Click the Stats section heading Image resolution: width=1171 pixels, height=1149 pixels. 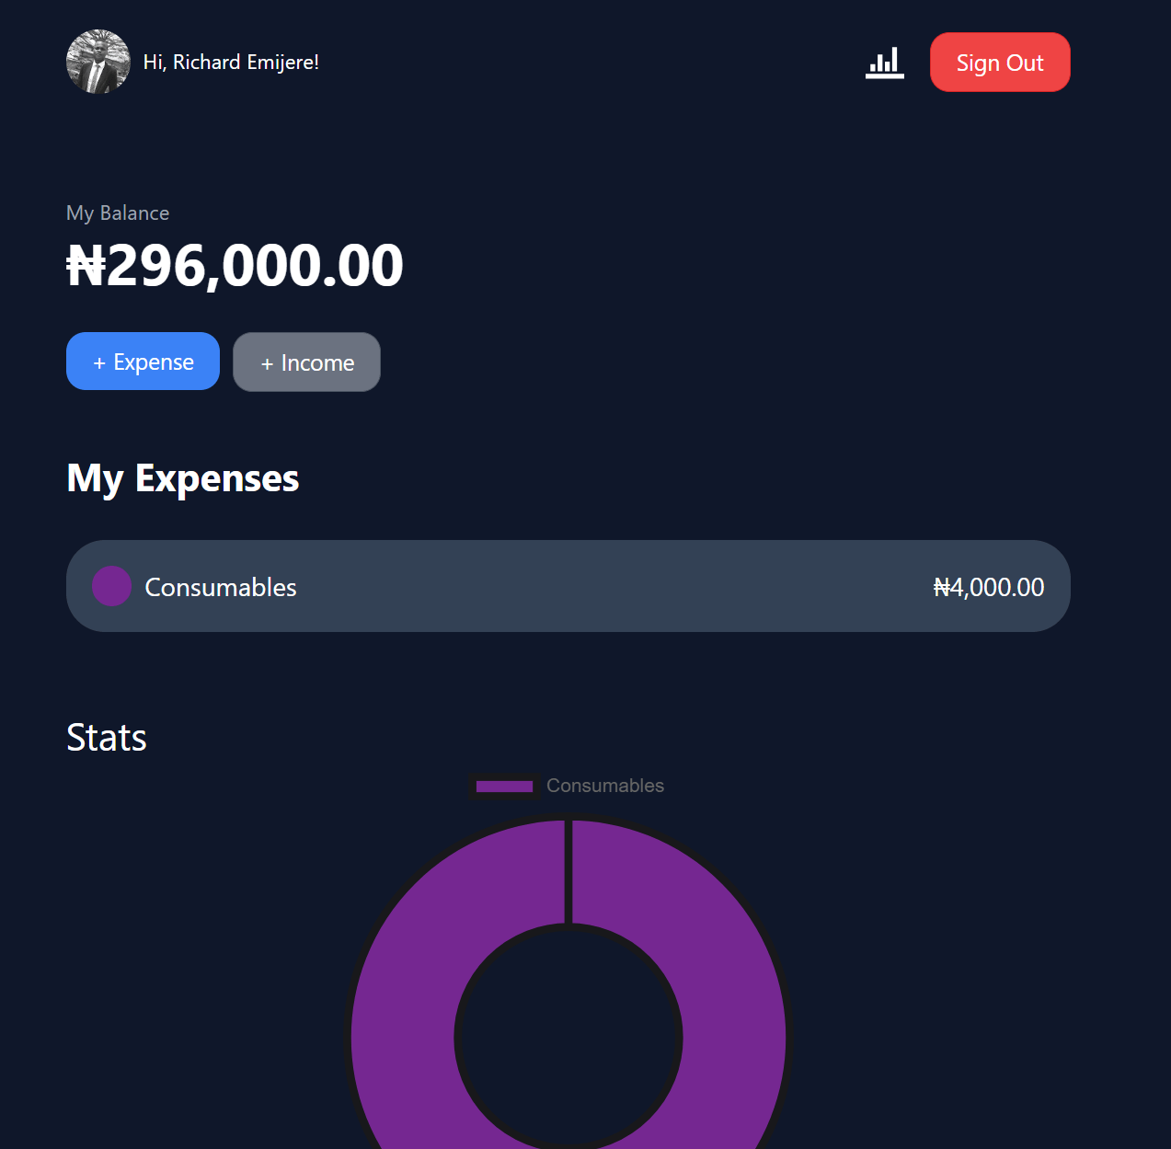(x=107, y=738)
